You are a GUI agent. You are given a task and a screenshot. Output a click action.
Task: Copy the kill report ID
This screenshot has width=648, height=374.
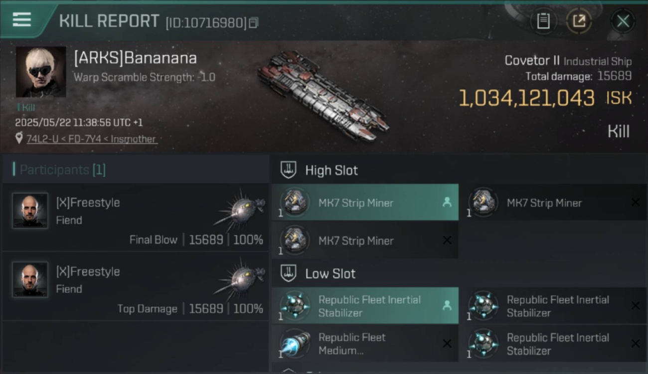(x=254, y=23)
